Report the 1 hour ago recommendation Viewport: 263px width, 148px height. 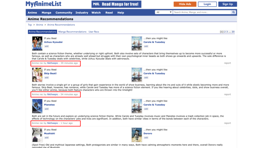tap(227, 123)
